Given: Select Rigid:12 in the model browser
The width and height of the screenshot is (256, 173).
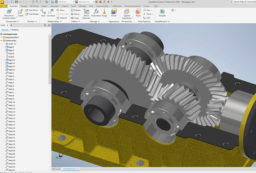Looking at the screenshot, I should tap(12, 60).
